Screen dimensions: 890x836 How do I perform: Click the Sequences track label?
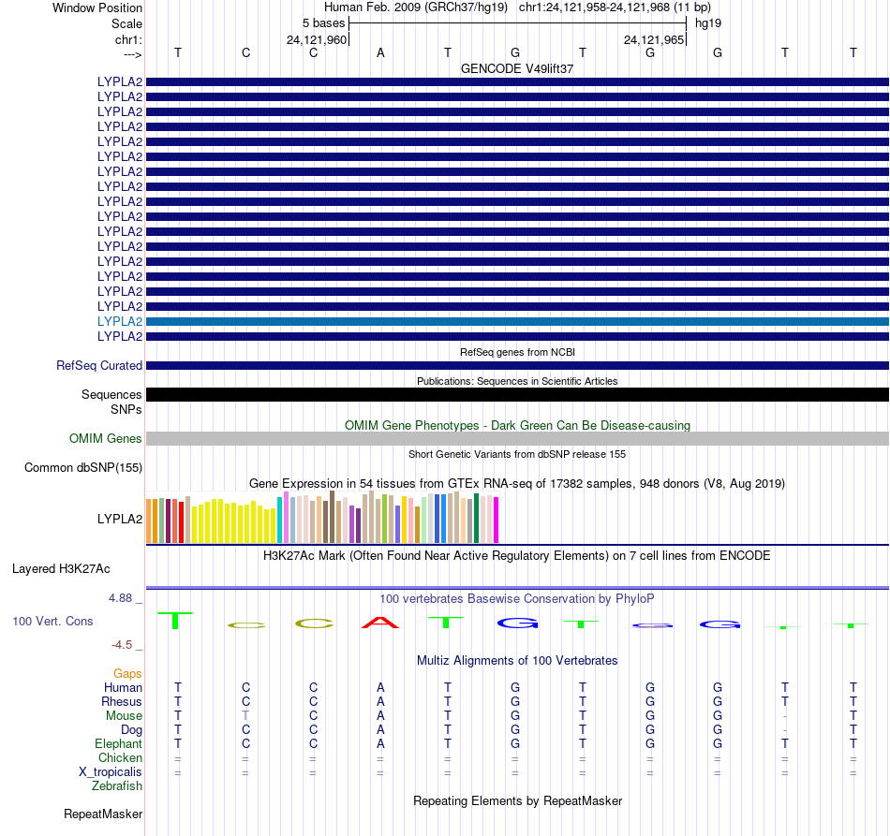click(111, 395)
